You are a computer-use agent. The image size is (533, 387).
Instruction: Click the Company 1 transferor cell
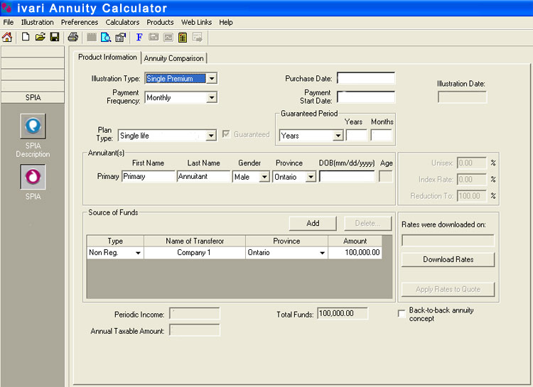pyautogui.click(x=195, y=253)
